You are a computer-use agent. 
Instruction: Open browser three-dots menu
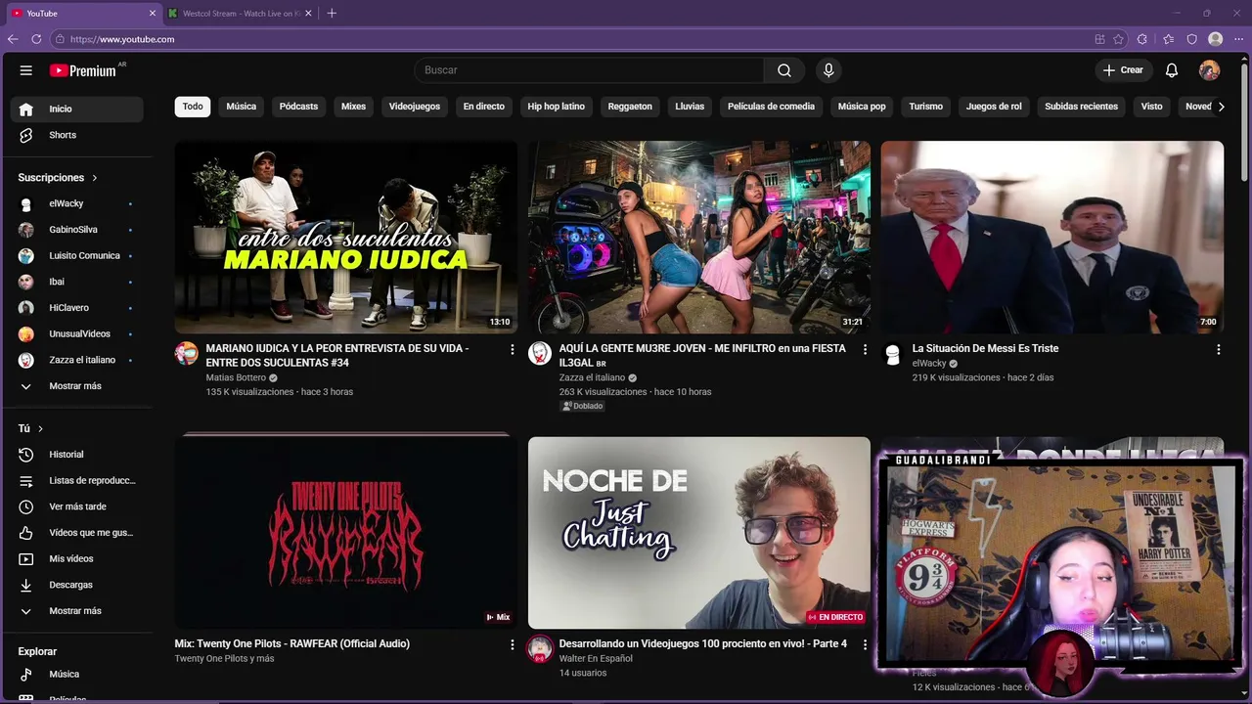[1238, 39]
